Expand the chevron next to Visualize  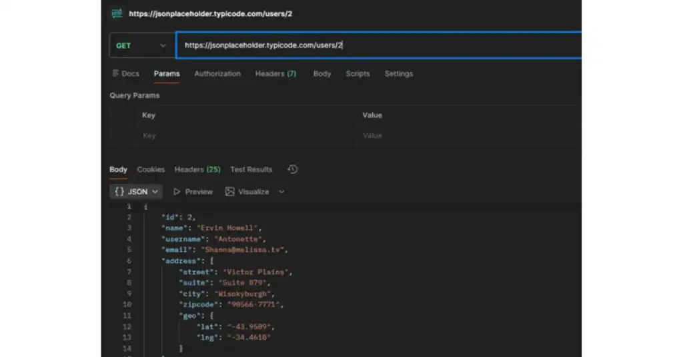tap(281, 192)
